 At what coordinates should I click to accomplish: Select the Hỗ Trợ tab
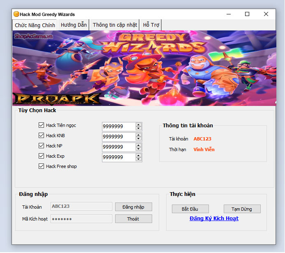click(151, 25)
